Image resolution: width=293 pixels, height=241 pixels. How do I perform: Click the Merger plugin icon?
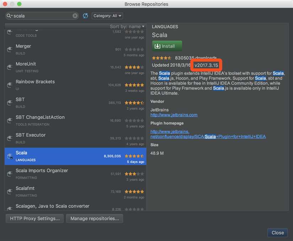10,49
